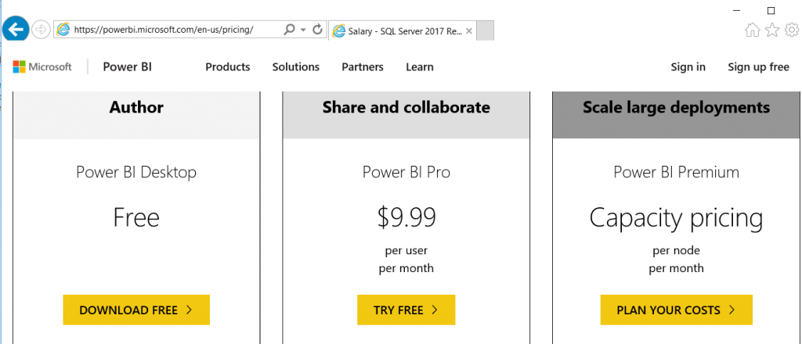802x344 pixels.
Task: Switch to the Salary - SQL Server tab
Action: (x=399, y=30)
